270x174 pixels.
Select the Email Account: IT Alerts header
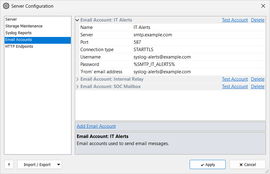[x=106, y=20]
